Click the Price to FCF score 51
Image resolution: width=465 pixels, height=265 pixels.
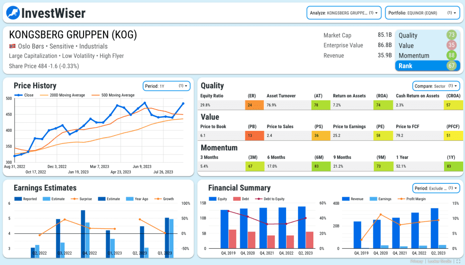pyautogui.click(x=453, y=135)
